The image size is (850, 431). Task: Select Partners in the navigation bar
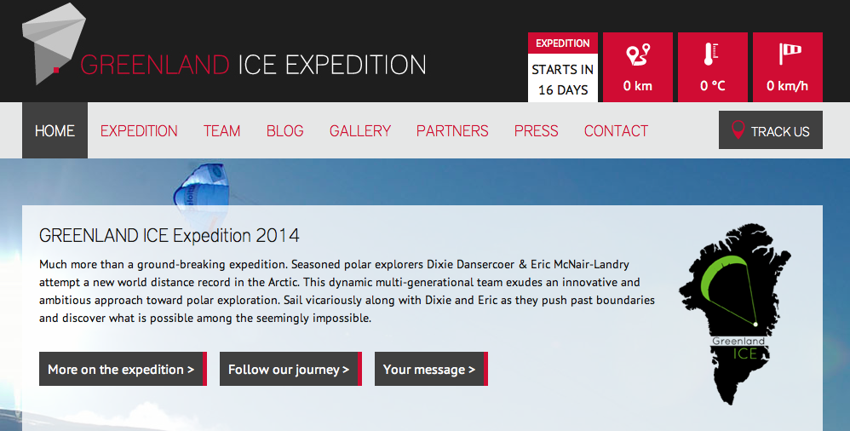point(452,130)
